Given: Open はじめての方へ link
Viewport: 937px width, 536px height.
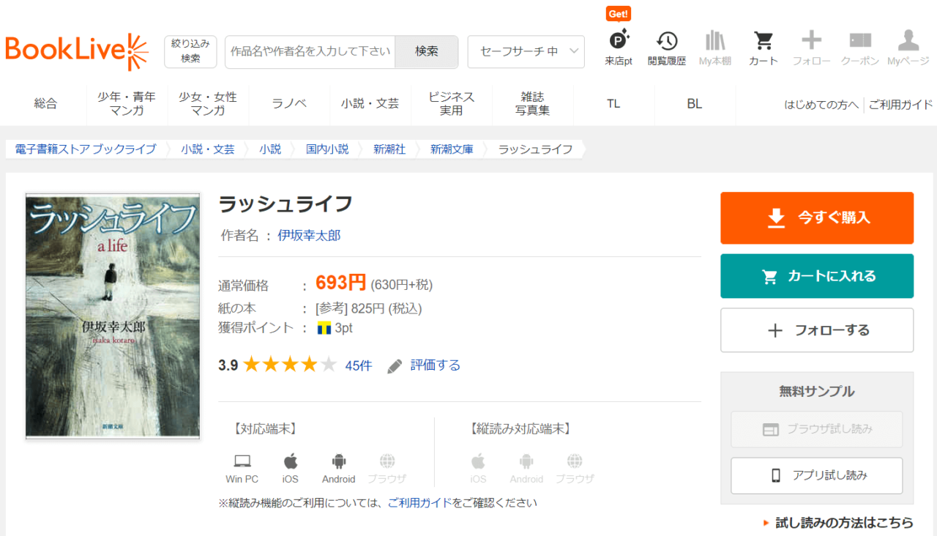Looking at the screenshot, I should [821, 105].
